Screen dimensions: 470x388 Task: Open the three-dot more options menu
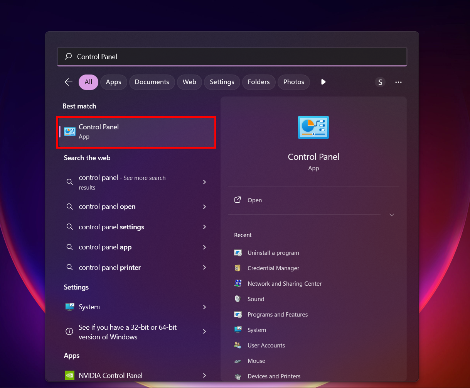coord(398,82)
